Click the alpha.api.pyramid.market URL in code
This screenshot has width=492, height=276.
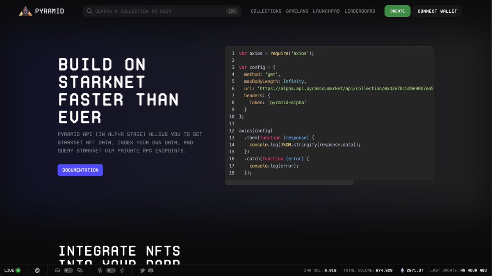(346, 88)
